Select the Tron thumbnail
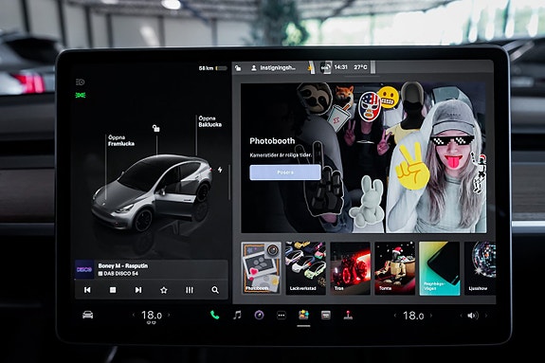This screenshot has height=363, width=545. point(350,268)
